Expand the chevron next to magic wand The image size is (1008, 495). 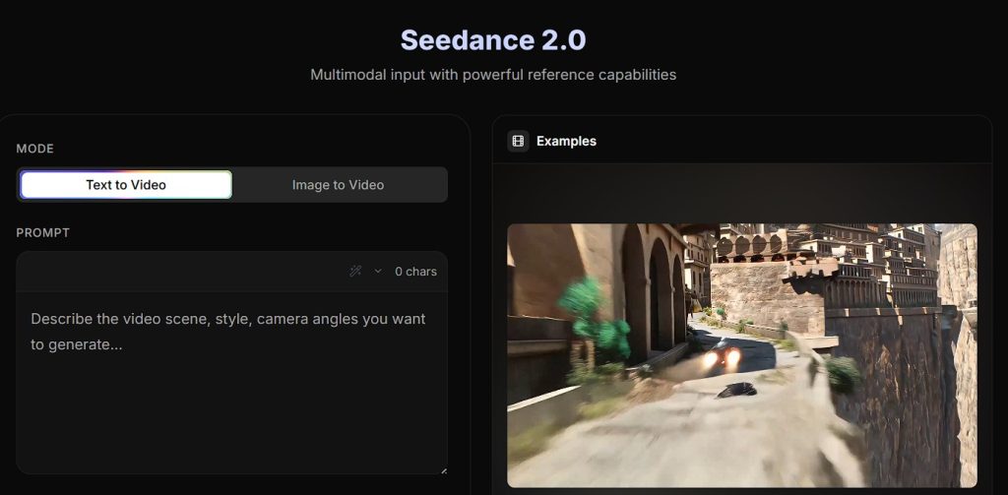(378, 272)
